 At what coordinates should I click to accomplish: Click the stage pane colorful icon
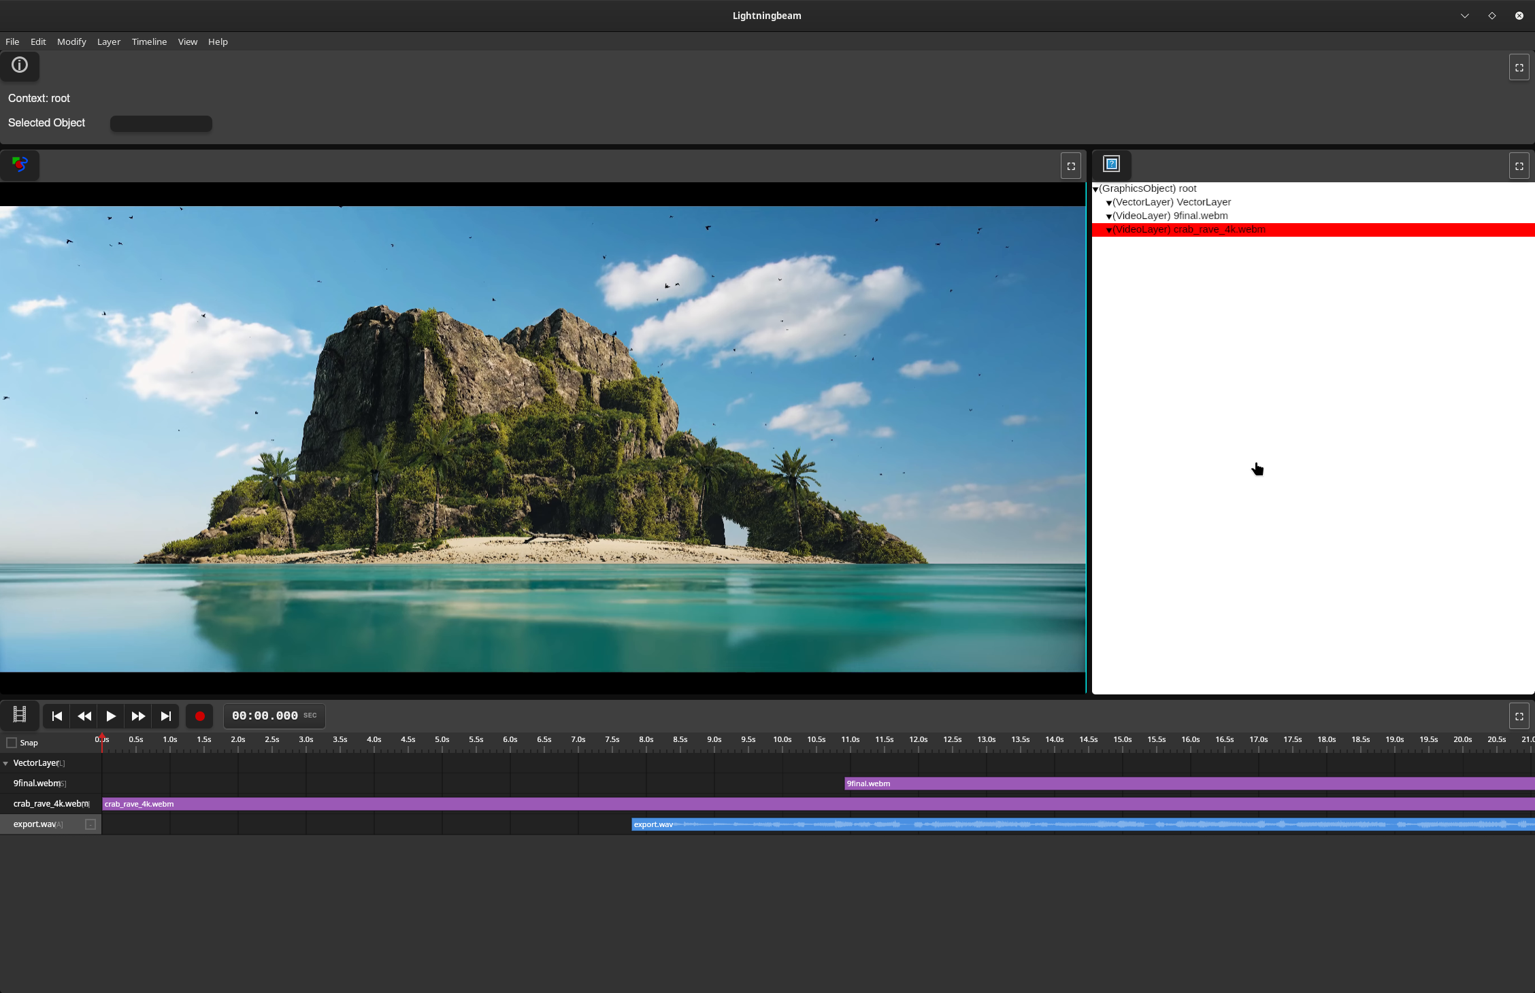pos(20,165)
